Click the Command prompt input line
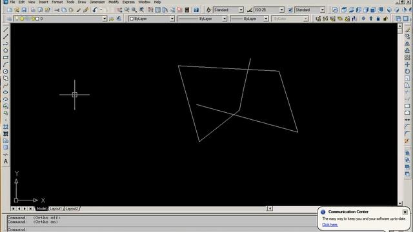The height and width of the screenshot is (232, 413). [x=161, y=229]
